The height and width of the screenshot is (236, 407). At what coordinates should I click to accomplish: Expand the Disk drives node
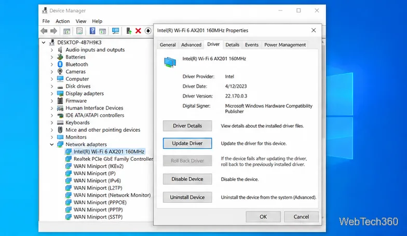click(x=52, y=86)
